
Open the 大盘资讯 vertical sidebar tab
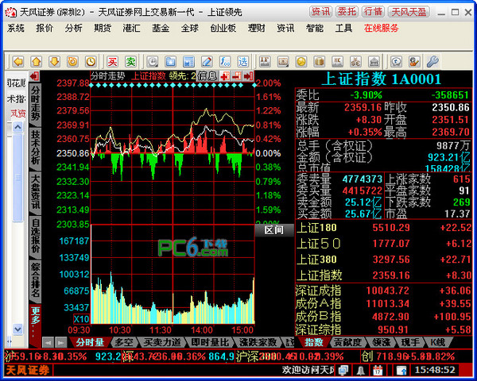(35, 192)
